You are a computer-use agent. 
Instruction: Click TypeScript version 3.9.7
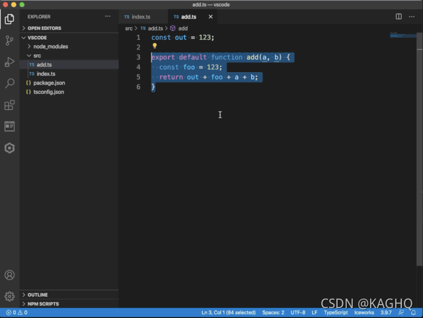[x=386, y=313]
